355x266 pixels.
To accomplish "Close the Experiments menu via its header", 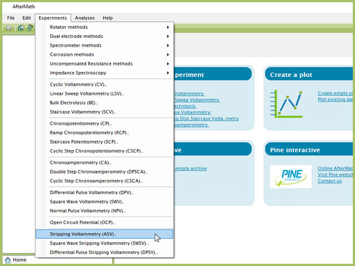I will point(53,18).
